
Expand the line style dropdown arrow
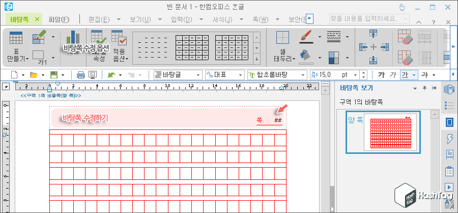[x=347, y=37]
